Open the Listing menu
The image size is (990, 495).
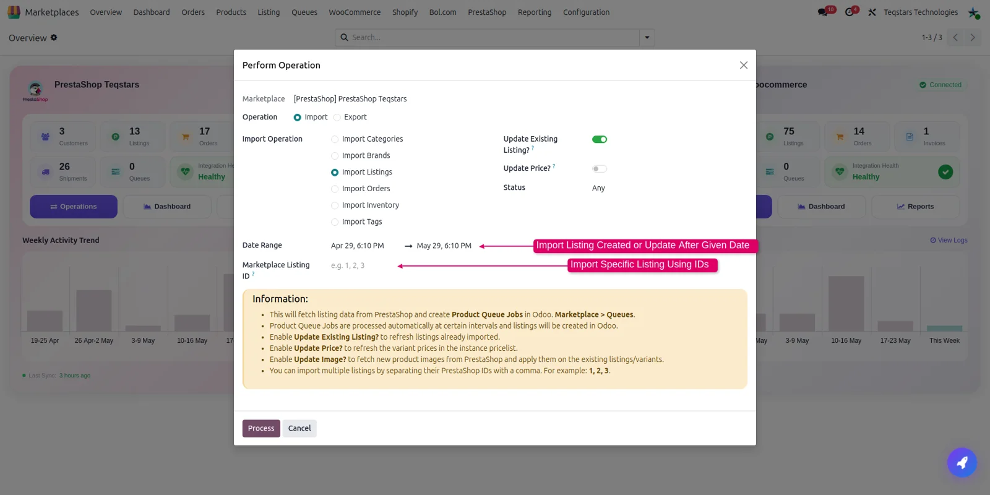click(x=269, y=12)
